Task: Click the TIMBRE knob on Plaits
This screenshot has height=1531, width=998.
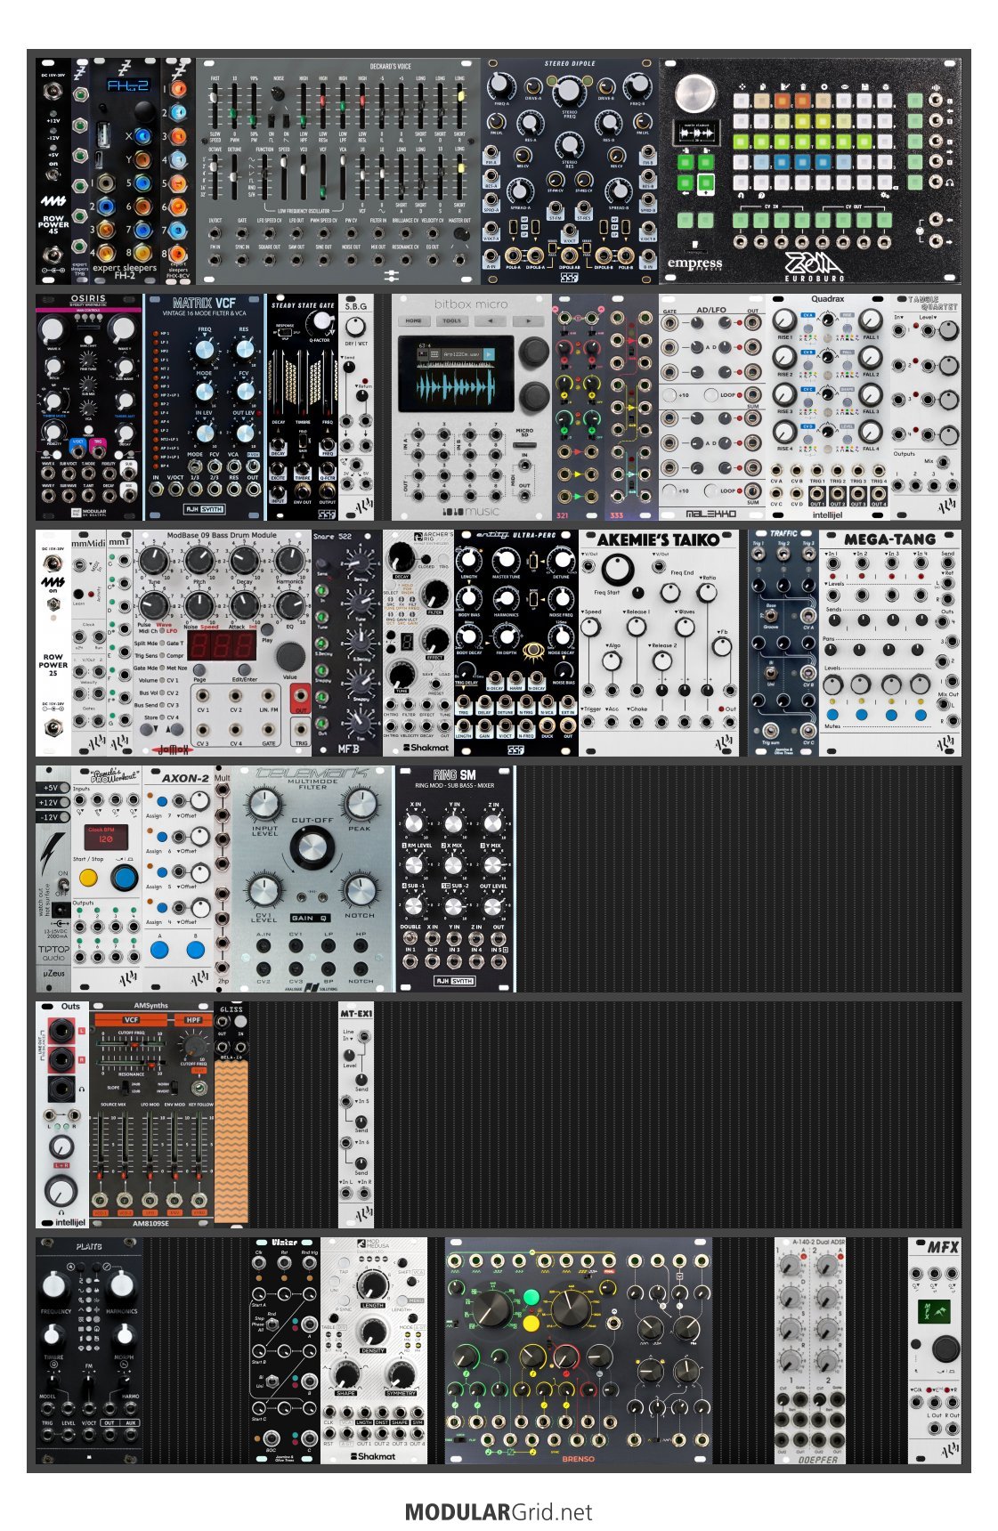Action: tap(54, 1335)
